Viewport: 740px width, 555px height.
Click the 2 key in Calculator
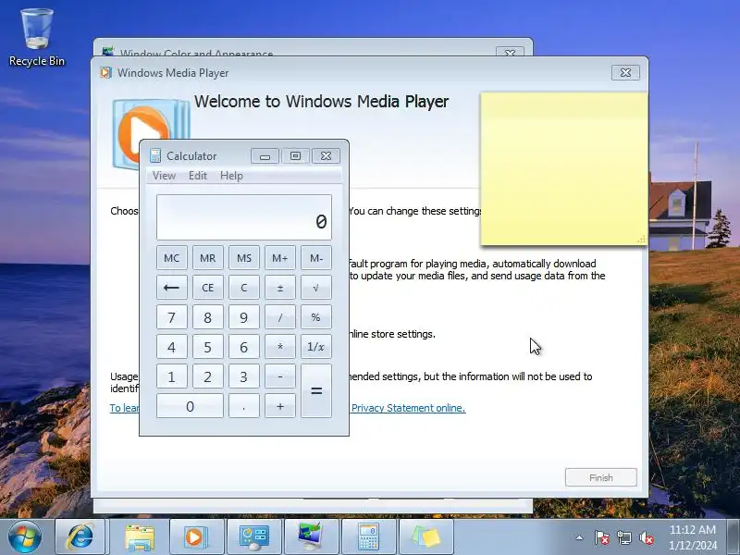pyautogui.click(x=207, y=376)
